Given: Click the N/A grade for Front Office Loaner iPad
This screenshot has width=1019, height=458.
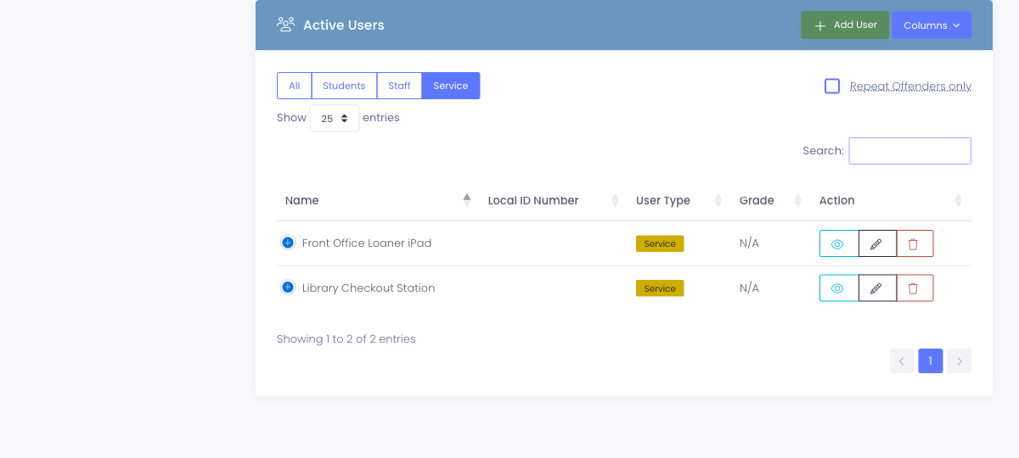Looking at the screenshot, I should [749, 243].
